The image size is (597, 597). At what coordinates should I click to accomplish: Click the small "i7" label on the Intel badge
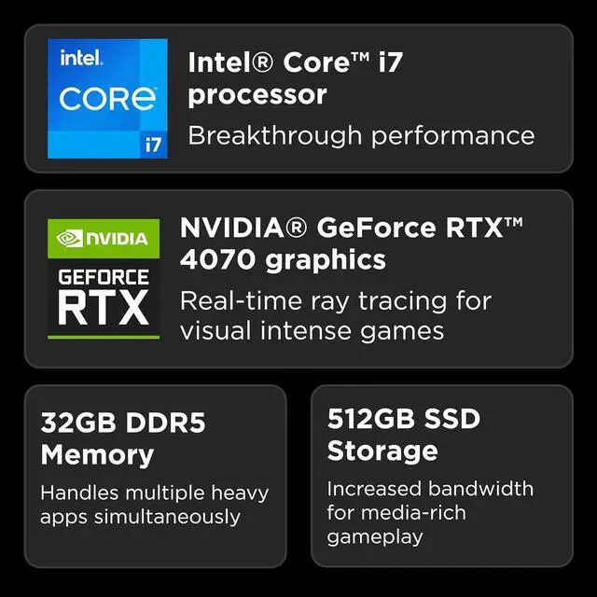click(x=152, y=145)
